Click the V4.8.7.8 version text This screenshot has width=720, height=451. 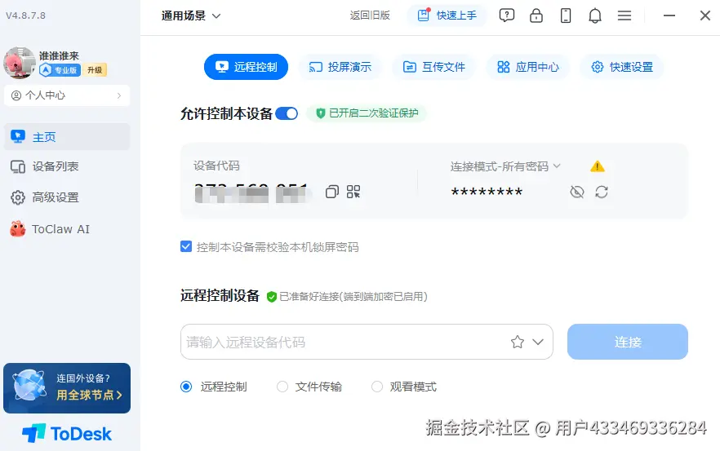coord(26,15)
